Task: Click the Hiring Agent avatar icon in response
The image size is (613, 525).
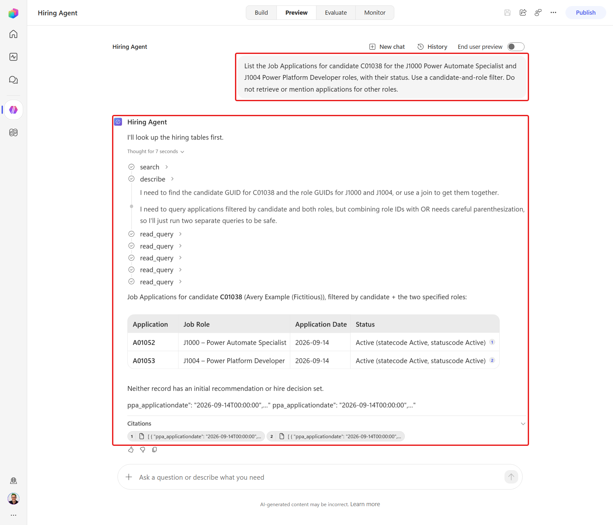Action: [118, 122]
